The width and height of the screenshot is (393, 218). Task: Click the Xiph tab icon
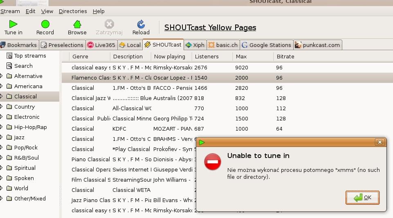click(x=189, y=45)
